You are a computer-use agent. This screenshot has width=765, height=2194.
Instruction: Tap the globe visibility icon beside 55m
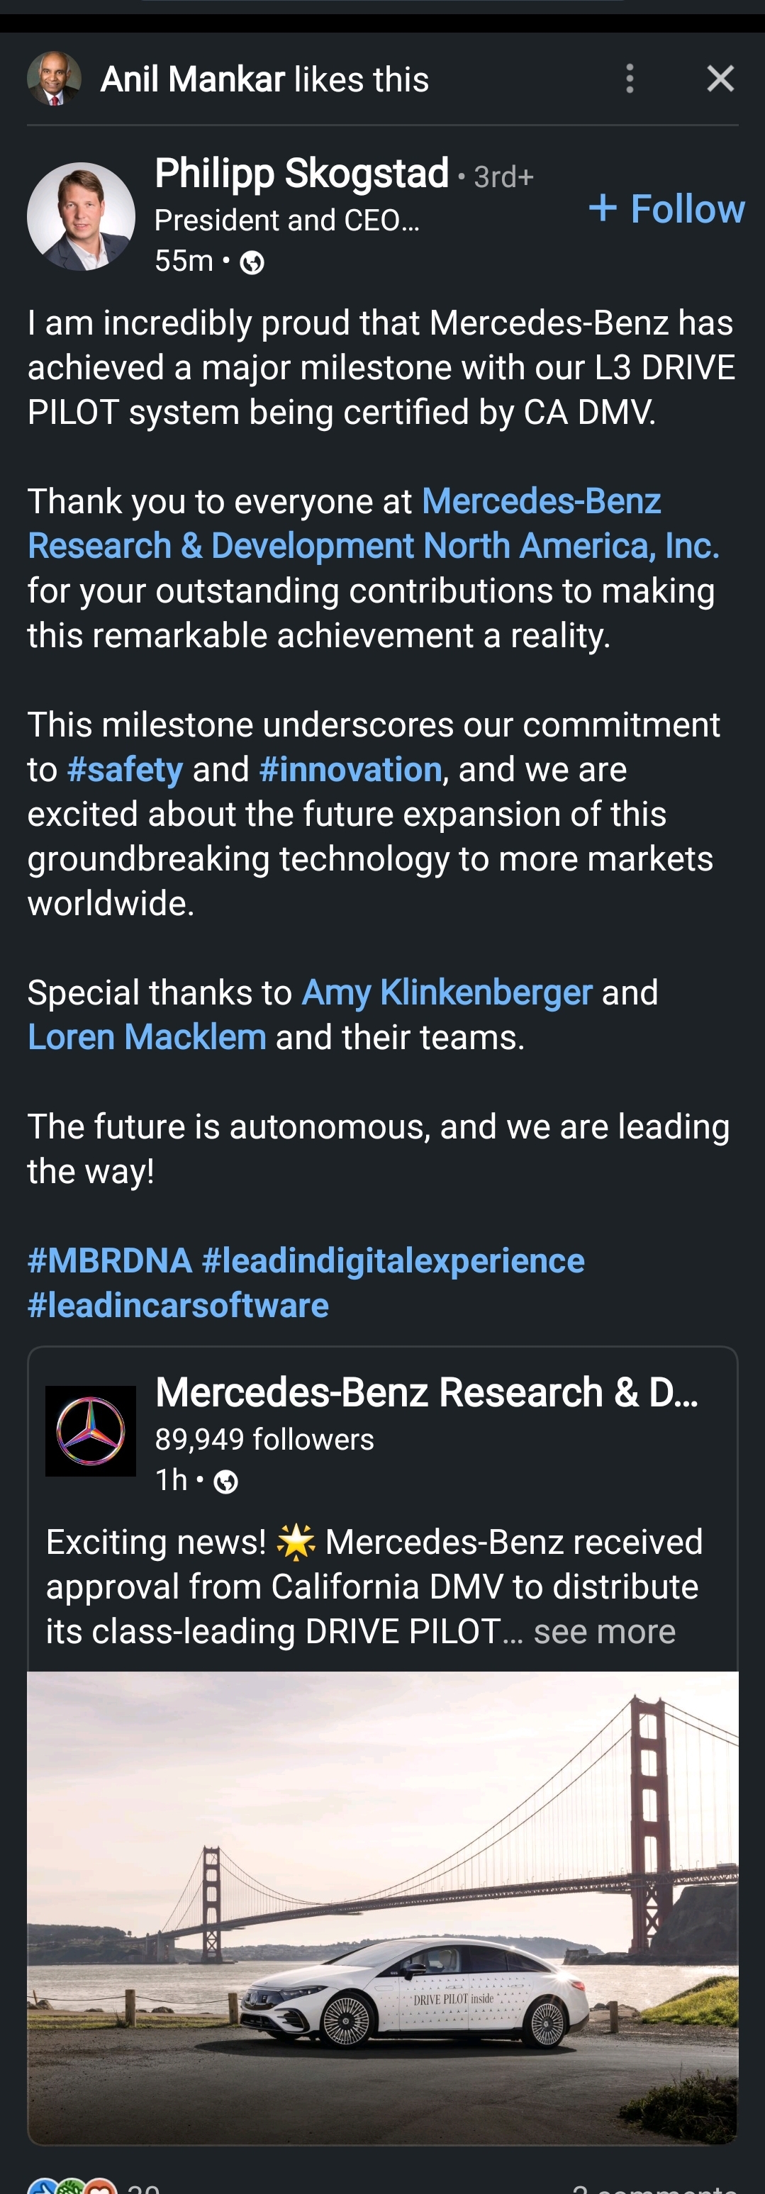252,262
